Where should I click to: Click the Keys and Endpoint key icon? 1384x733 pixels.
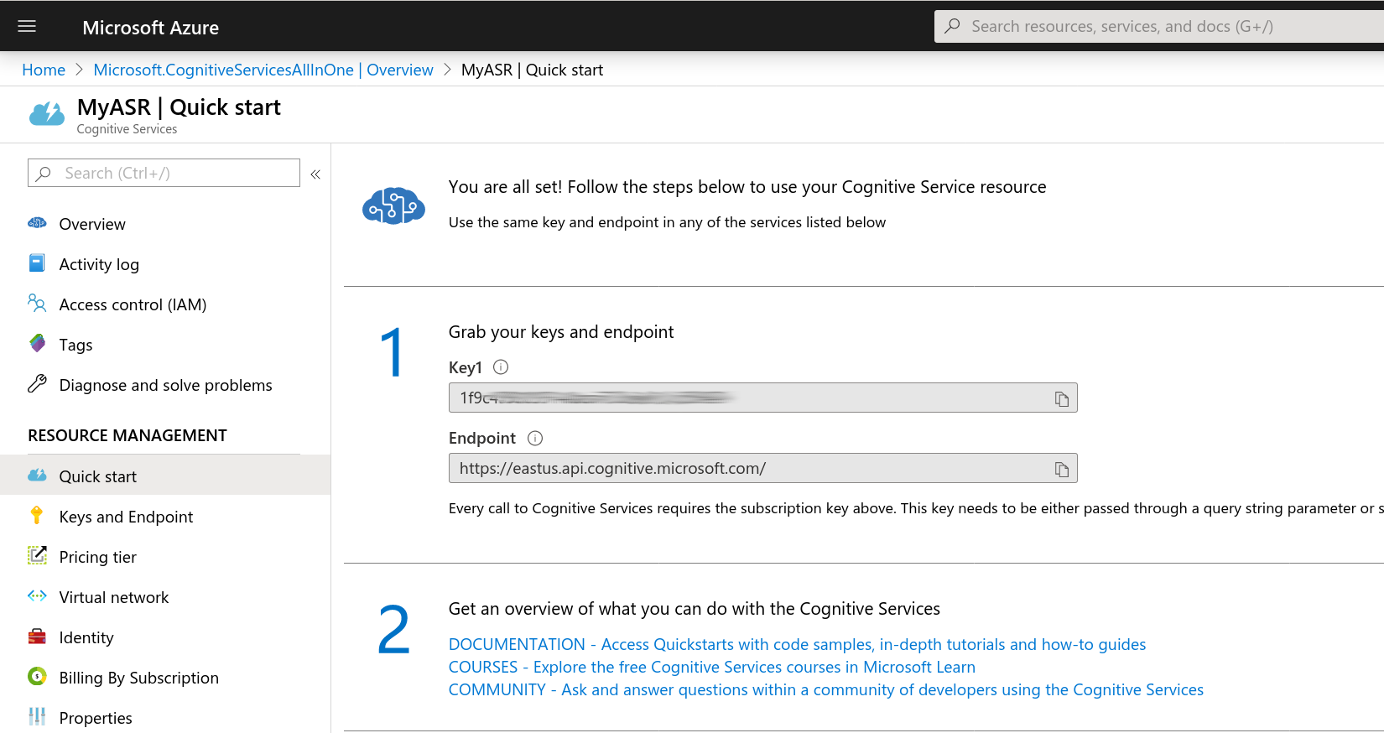pos(36,516)
